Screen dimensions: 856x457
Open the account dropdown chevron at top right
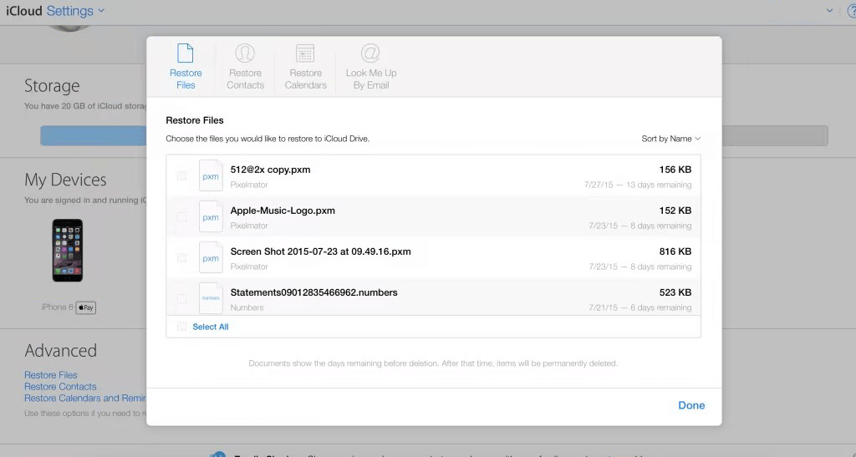[829, 11]
